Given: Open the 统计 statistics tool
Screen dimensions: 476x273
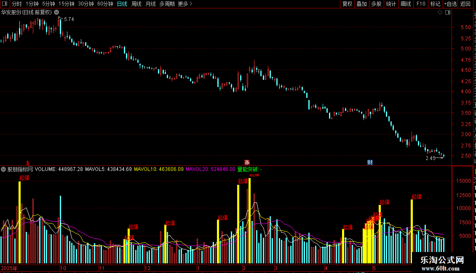Looking at the screenshot, I should (x=391, y=4).
